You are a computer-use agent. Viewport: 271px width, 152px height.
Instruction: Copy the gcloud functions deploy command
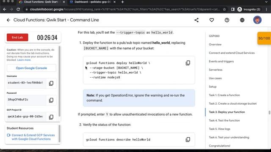pyautogui.click(x=188, y=63)
